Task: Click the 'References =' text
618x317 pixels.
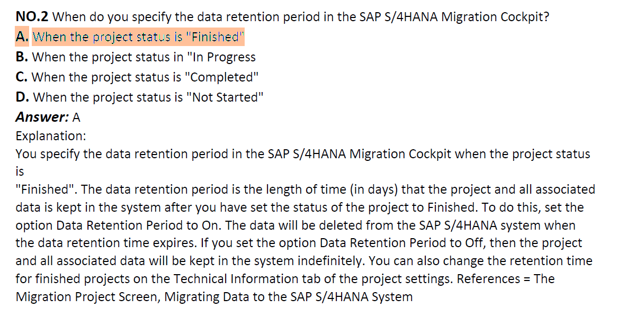Action: (x=494, y=279)
